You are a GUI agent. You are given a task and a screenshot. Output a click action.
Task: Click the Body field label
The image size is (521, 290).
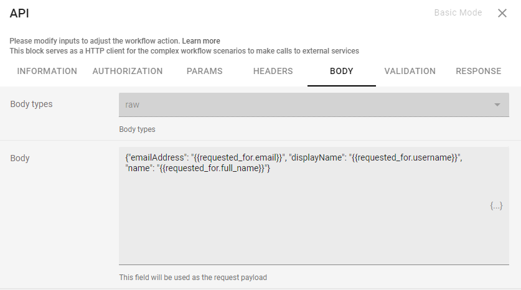pyautogui.click(x=20, y=158)
